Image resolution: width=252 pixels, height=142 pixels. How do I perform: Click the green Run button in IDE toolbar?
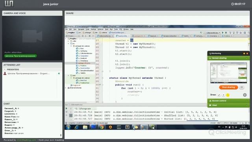click(x=222, y=33)
